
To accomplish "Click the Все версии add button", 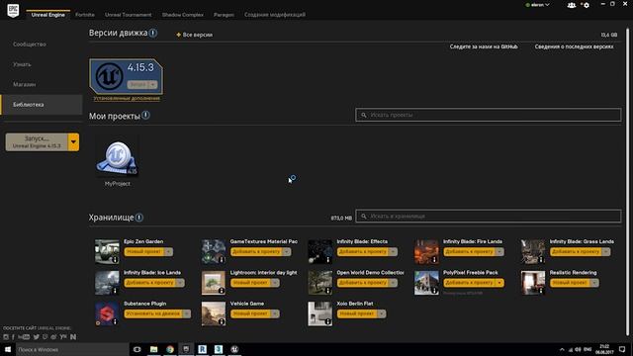I will [x=195, y=35].
